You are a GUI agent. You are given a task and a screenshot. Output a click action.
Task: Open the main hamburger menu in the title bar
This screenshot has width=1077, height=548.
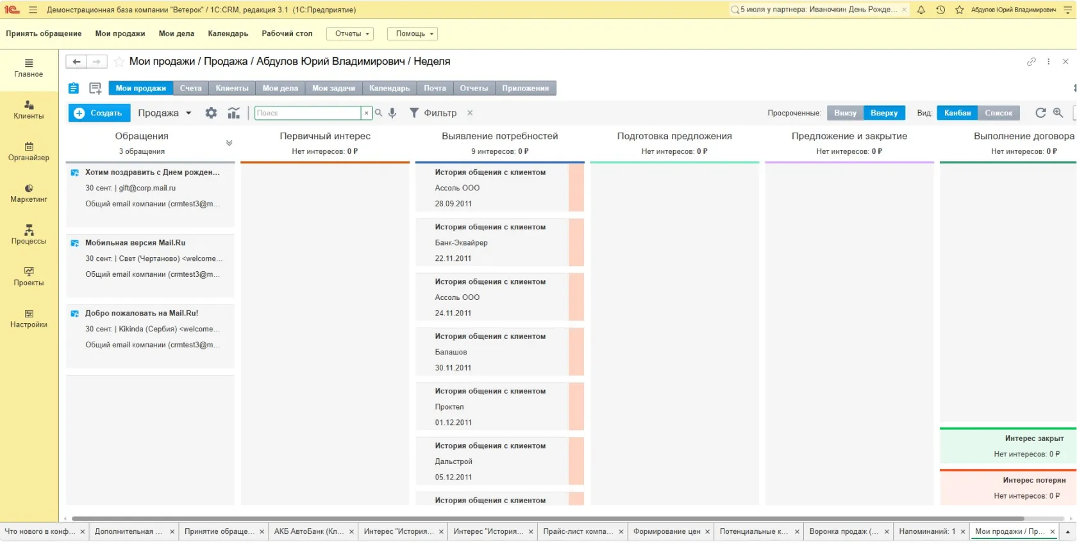[33, 10]
